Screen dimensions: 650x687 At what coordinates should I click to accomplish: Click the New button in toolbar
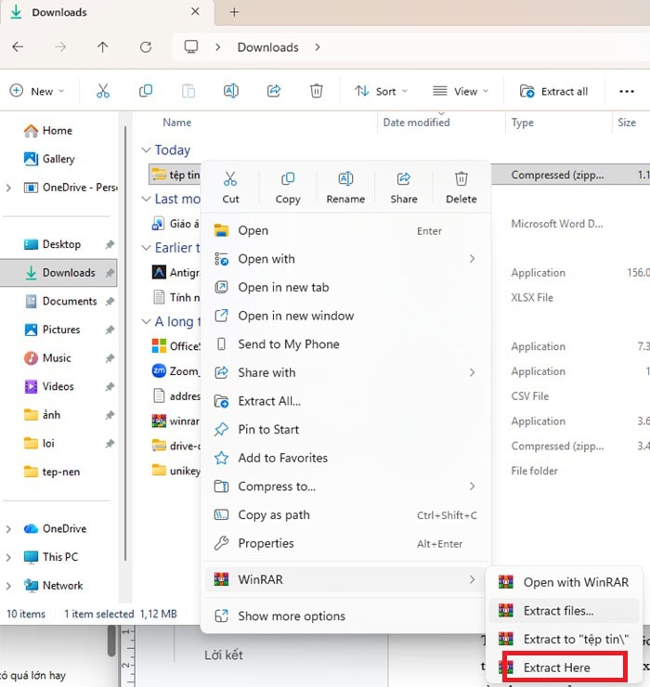[36, 91]
